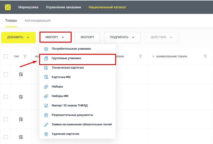Click the pencil icon beside Заявка на изменение
The width and height of the screenshot is (213, 144).
click(46, 124)
